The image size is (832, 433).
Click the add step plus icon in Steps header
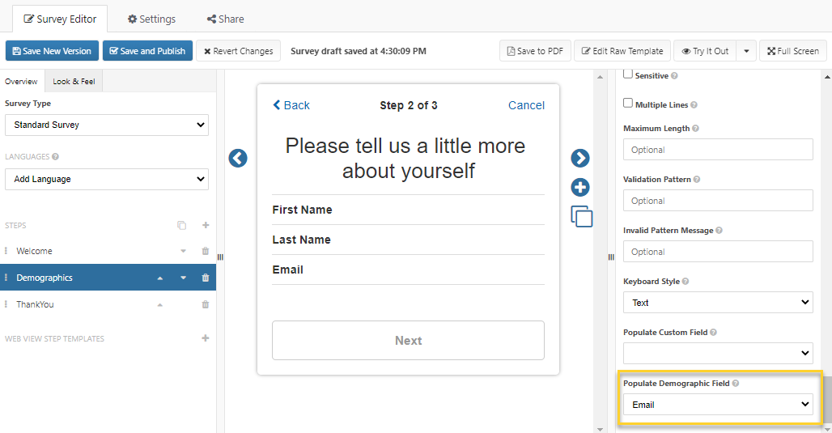click(x=206, y=226)
